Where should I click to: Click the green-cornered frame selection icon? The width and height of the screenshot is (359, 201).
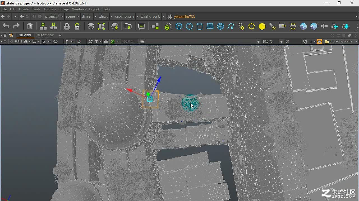point(101,26)
